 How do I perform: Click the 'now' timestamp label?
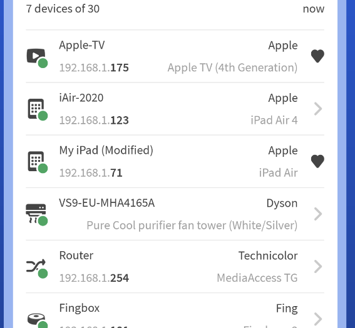click(x=314, y=9)
